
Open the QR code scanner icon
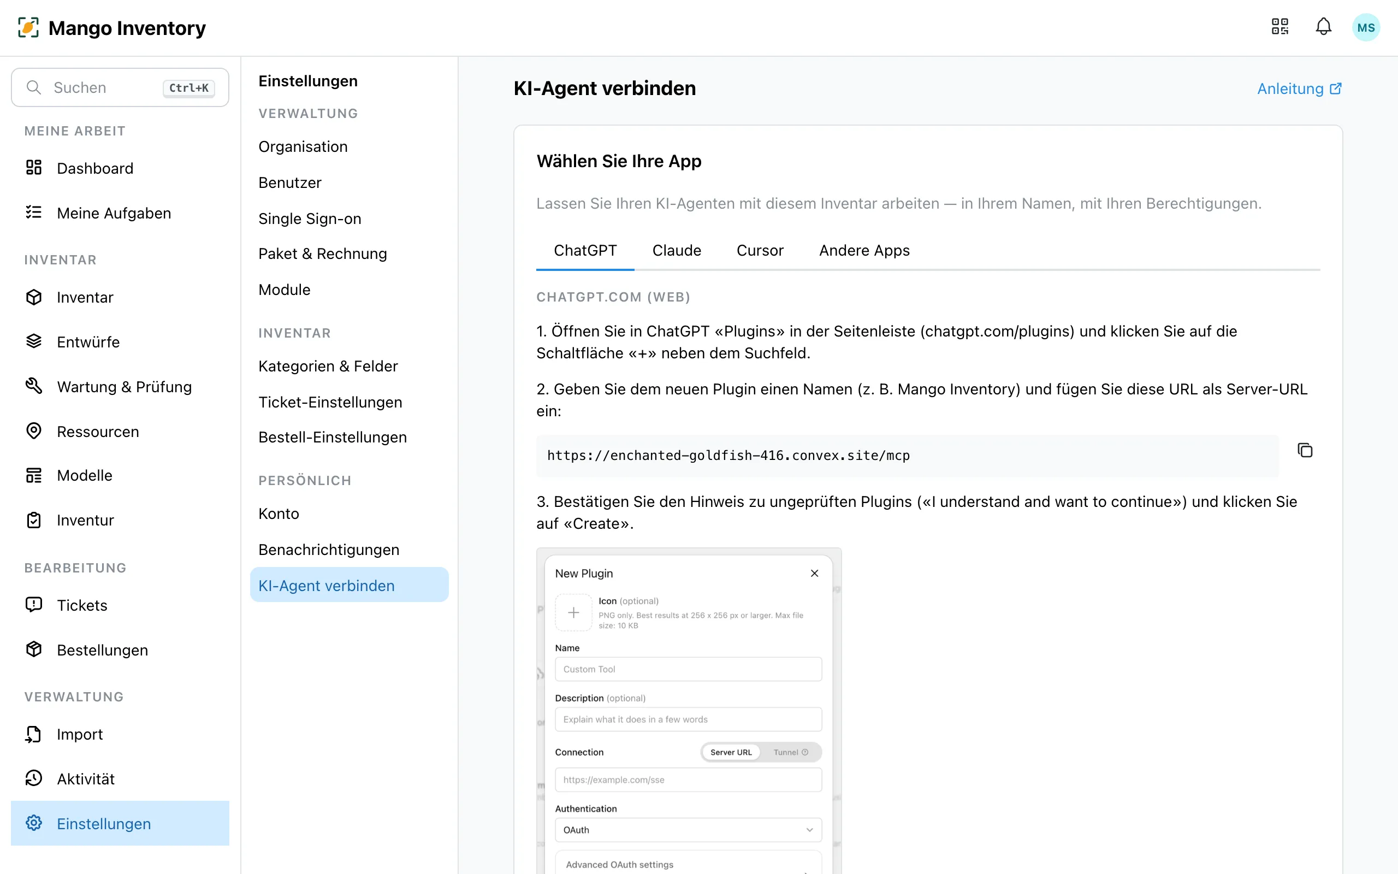tap(1279, 27)
